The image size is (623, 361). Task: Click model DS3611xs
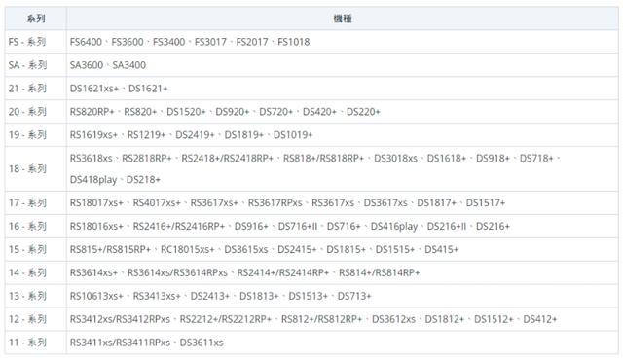tap(202, 343)
